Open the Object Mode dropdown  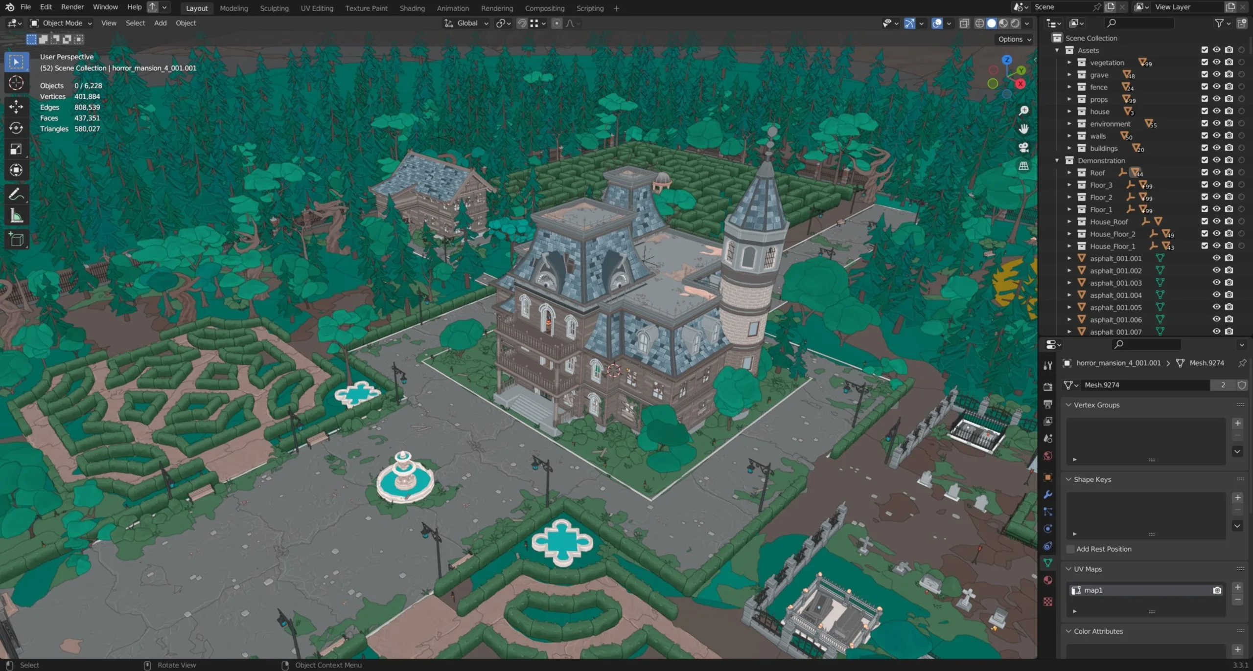61,23
